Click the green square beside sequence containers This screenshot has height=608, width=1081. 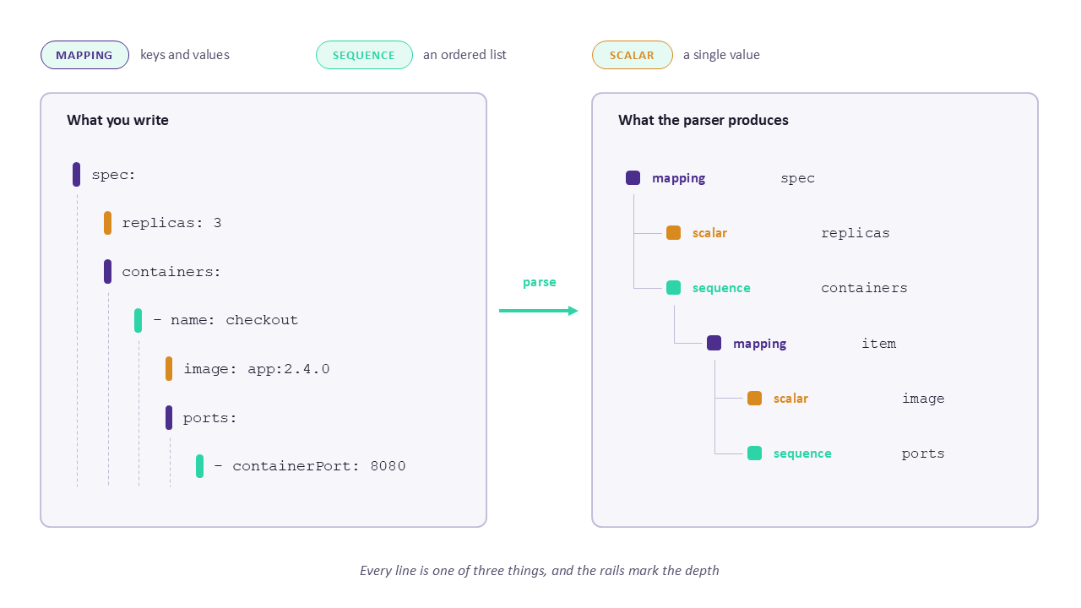(x=673, y=288)
